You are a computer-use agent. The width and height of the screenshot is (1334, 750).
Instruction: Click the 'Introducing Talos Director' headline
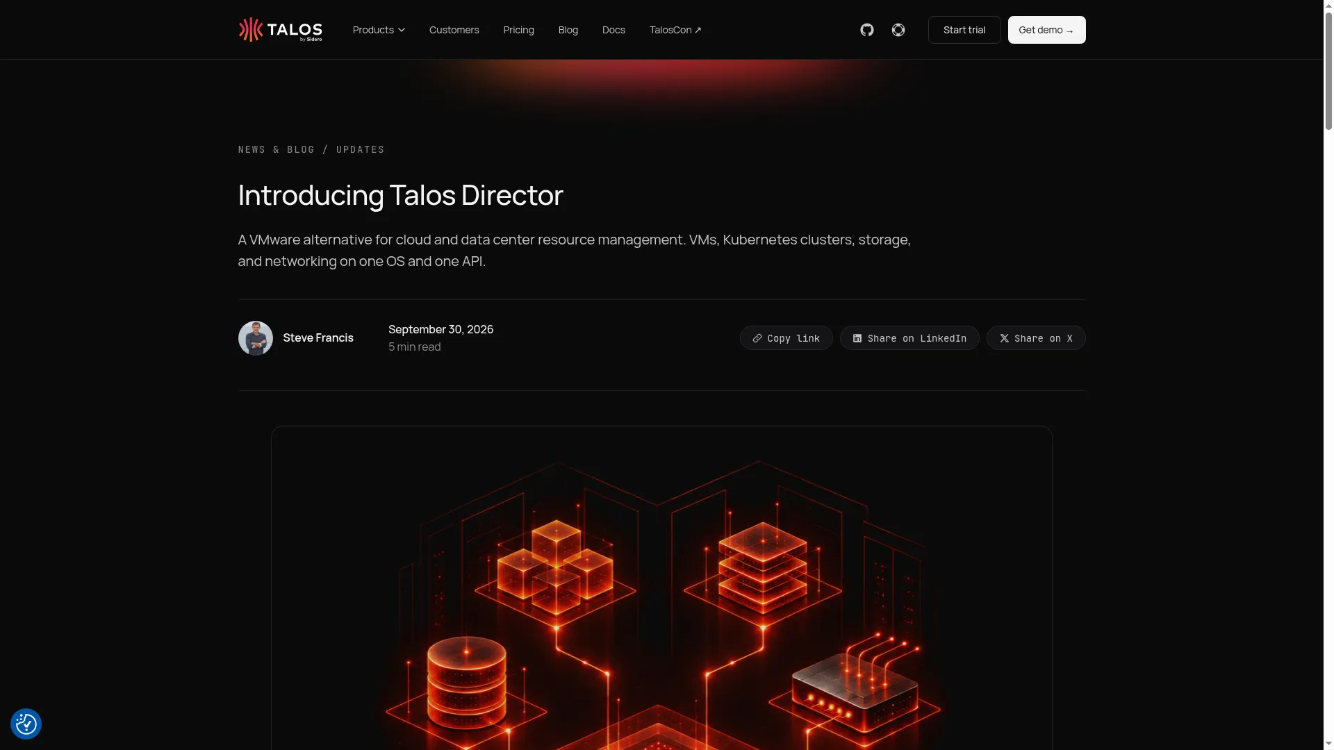400,195
